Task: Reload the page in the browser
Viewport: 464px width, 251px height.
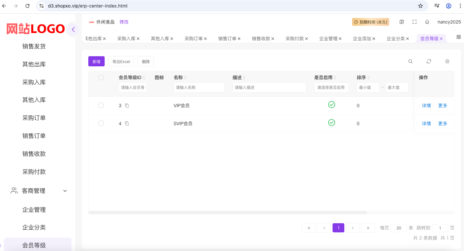Action: coord(27,6)
